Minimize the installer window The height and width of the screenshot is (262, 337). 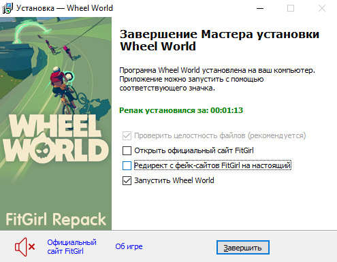[x=260, y=8]
